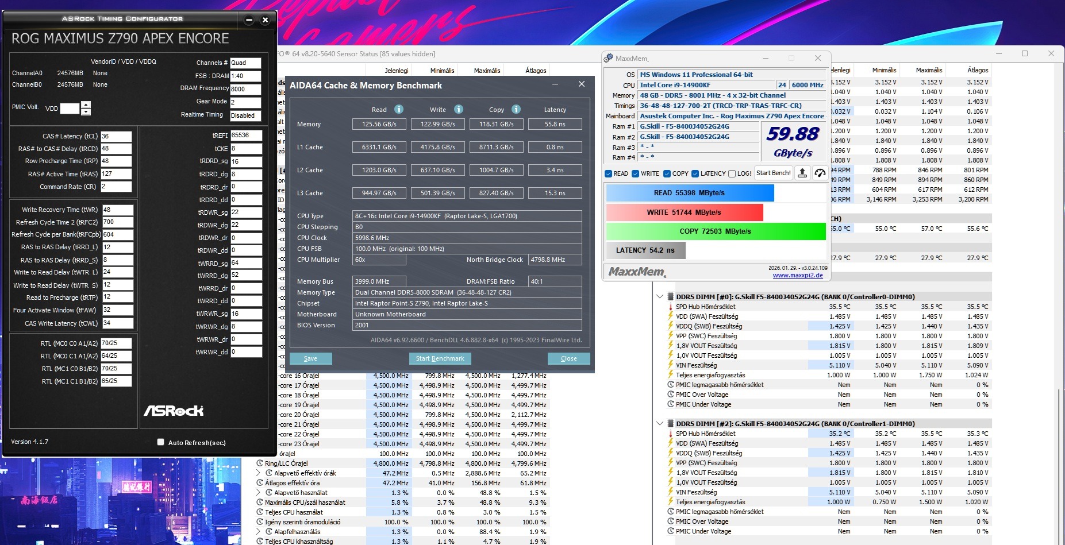Expand the Alapvető használat row
1065x545 pixels.
259,493
